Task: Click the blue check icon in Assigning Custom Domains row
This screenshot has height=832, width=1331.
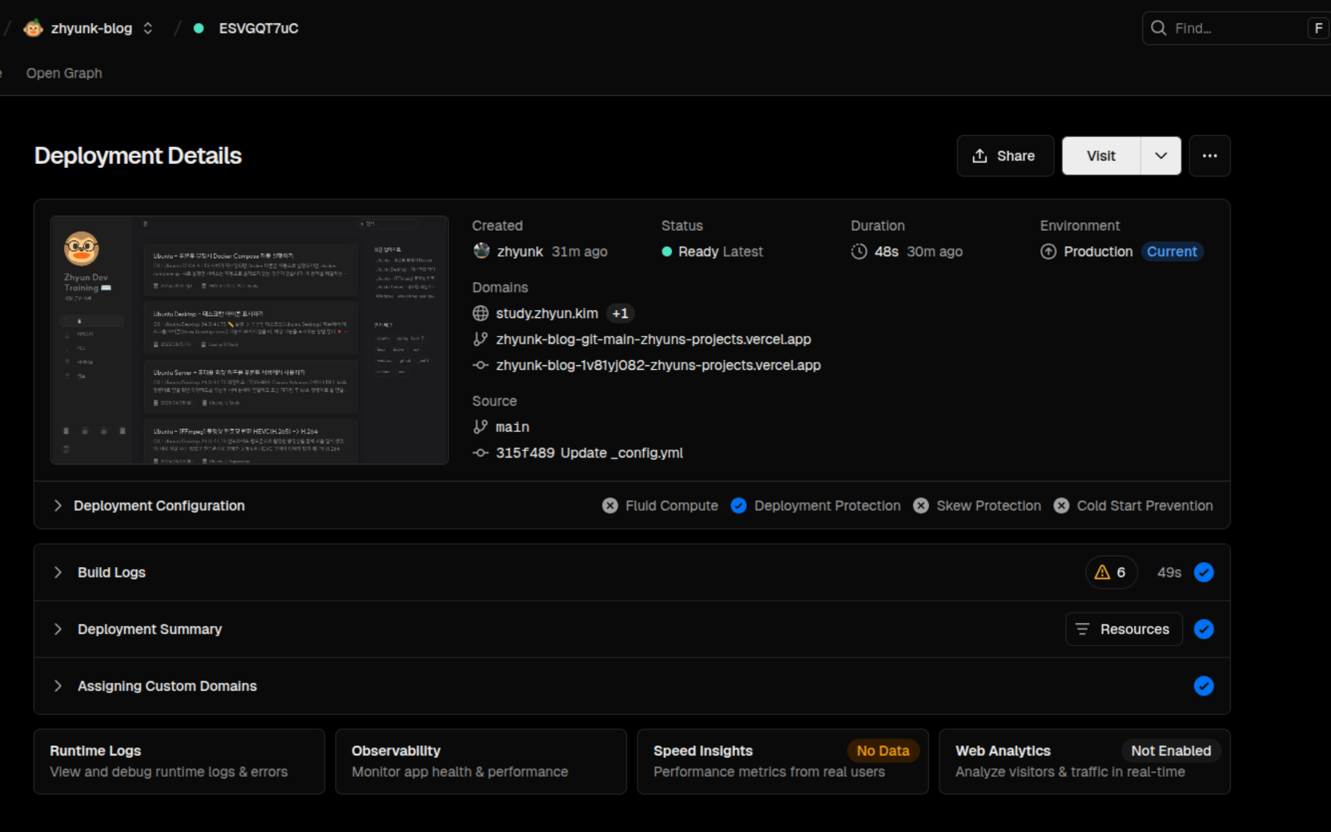Action: (x=1203, y=686)
